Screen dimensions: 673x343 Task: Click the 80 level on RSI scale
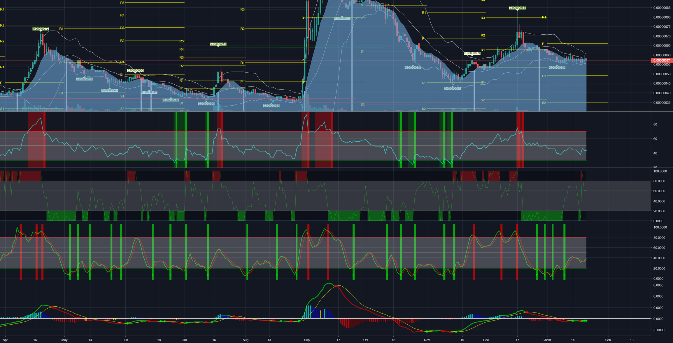point(655,125)
